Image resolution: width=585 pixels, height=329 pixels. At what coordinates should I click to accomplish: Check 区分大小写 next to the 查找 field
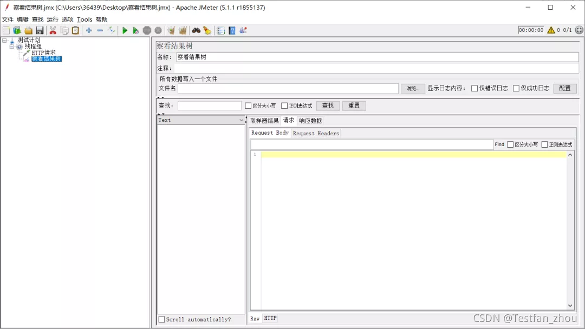coord(248,106)
